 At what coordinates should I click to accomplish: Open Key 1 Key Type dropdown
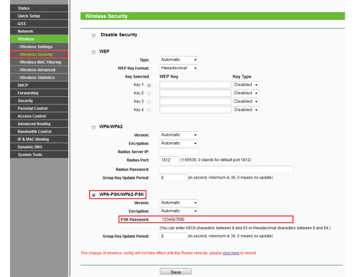click(246, 85)
